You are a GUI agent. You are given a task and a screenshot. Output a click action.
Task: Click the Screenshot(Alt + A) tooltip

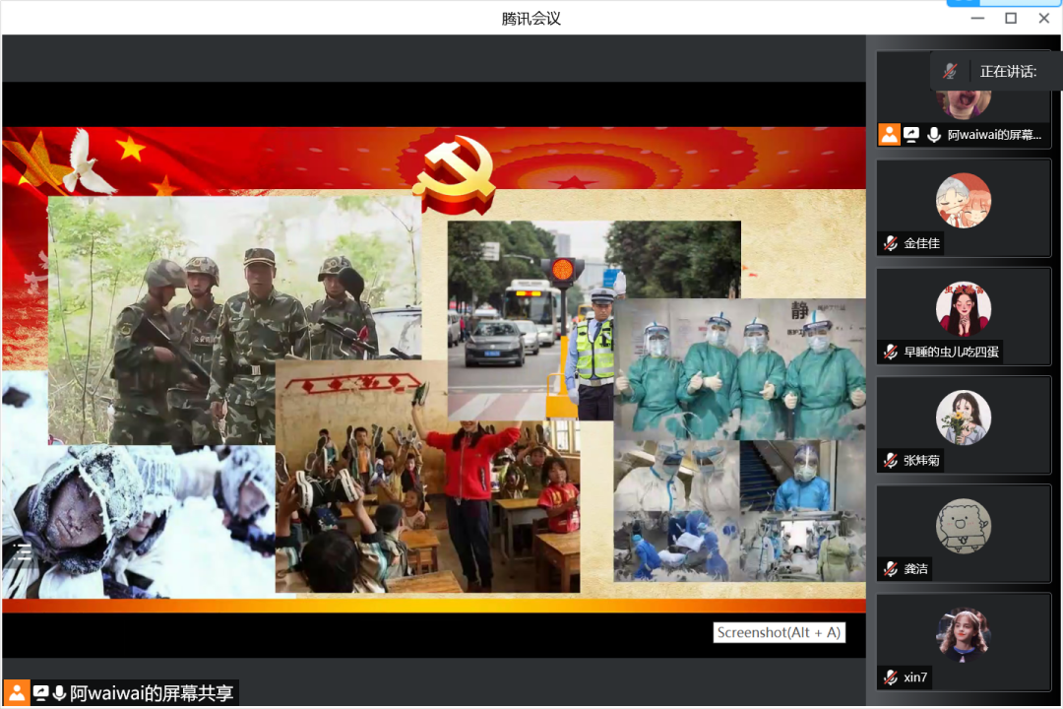(x=779, y=632)
